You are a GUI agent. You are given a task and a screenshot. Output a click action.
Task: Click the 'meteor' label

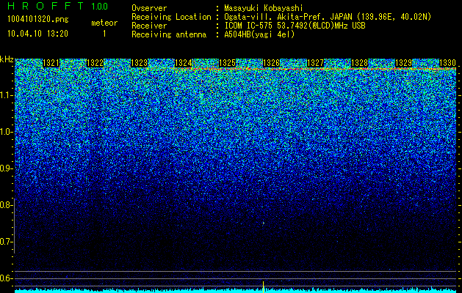(104, 23)
